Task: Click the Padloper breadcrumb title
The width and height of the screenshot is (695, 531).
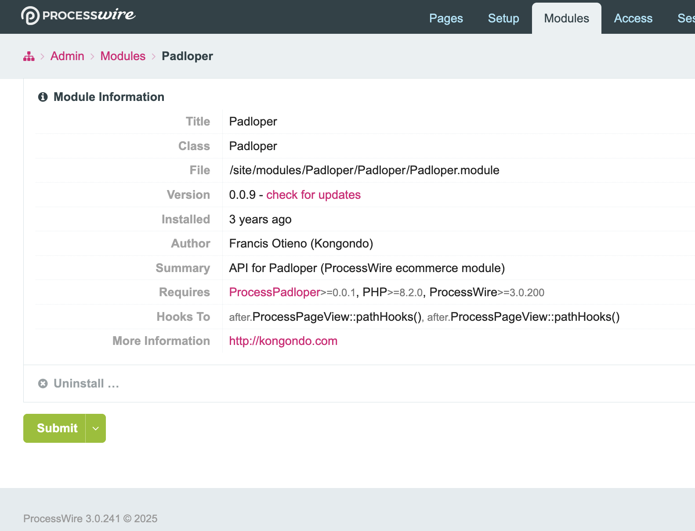Action: coord(187,56)
